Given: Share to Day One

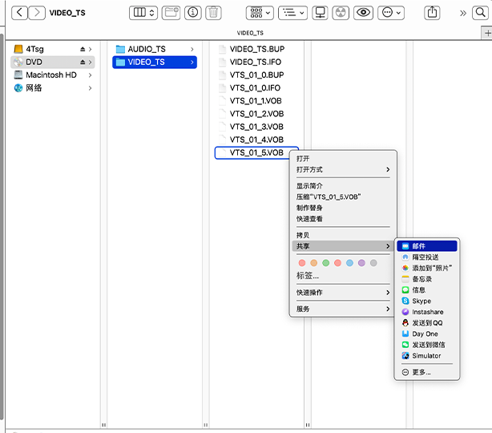Looking at the screenshot, I should click(427, 334).
